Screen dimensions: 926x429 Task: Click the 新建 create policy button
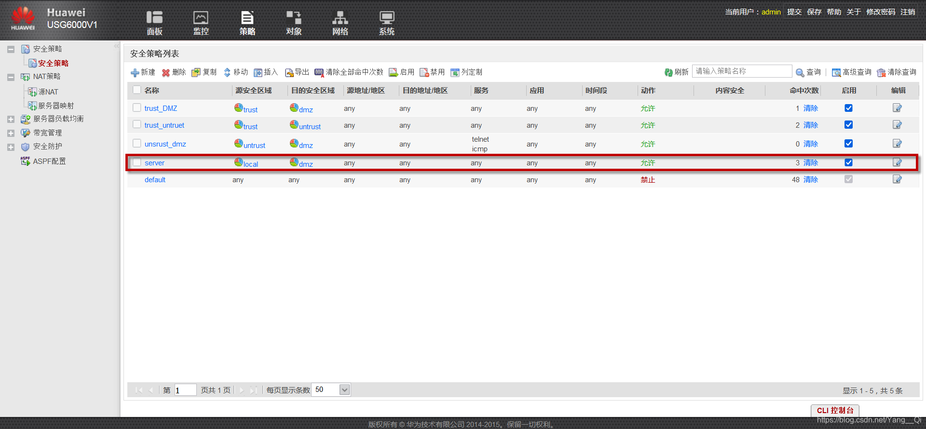[143, 72]
